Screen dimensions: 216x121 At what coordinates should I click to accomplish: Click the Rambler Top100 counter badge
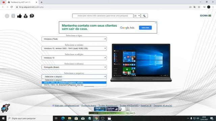pyautogui.click(x=112, y=109)
